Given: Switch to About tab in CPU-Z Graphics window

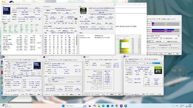Looking at the screenshot, I should point(155,59).
